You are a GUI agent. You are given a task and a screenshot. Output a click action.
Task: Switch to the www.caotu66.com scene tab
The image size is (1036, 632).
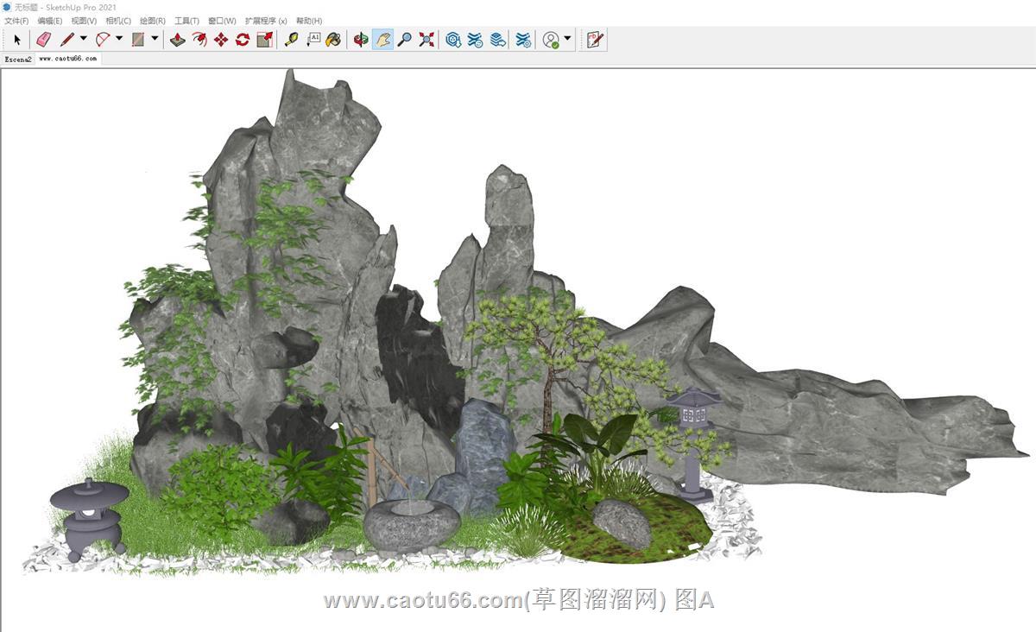68,59
